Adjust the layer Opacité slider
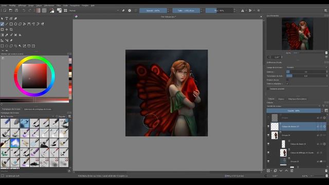 [x=294, y=110]
